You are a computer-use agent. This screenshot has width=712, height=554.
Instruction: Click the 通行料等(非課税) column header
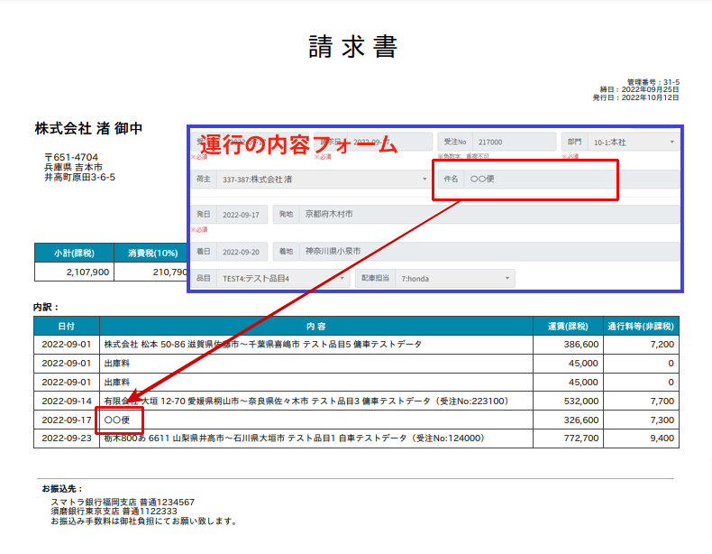point(641,326)
